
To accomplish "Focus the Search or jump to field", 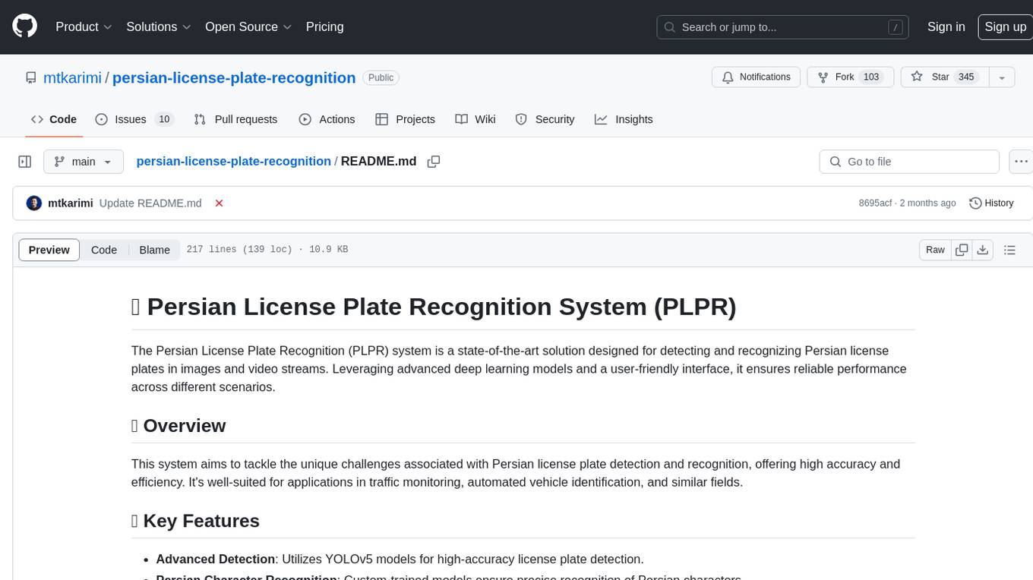I will [x=783, y=27].
